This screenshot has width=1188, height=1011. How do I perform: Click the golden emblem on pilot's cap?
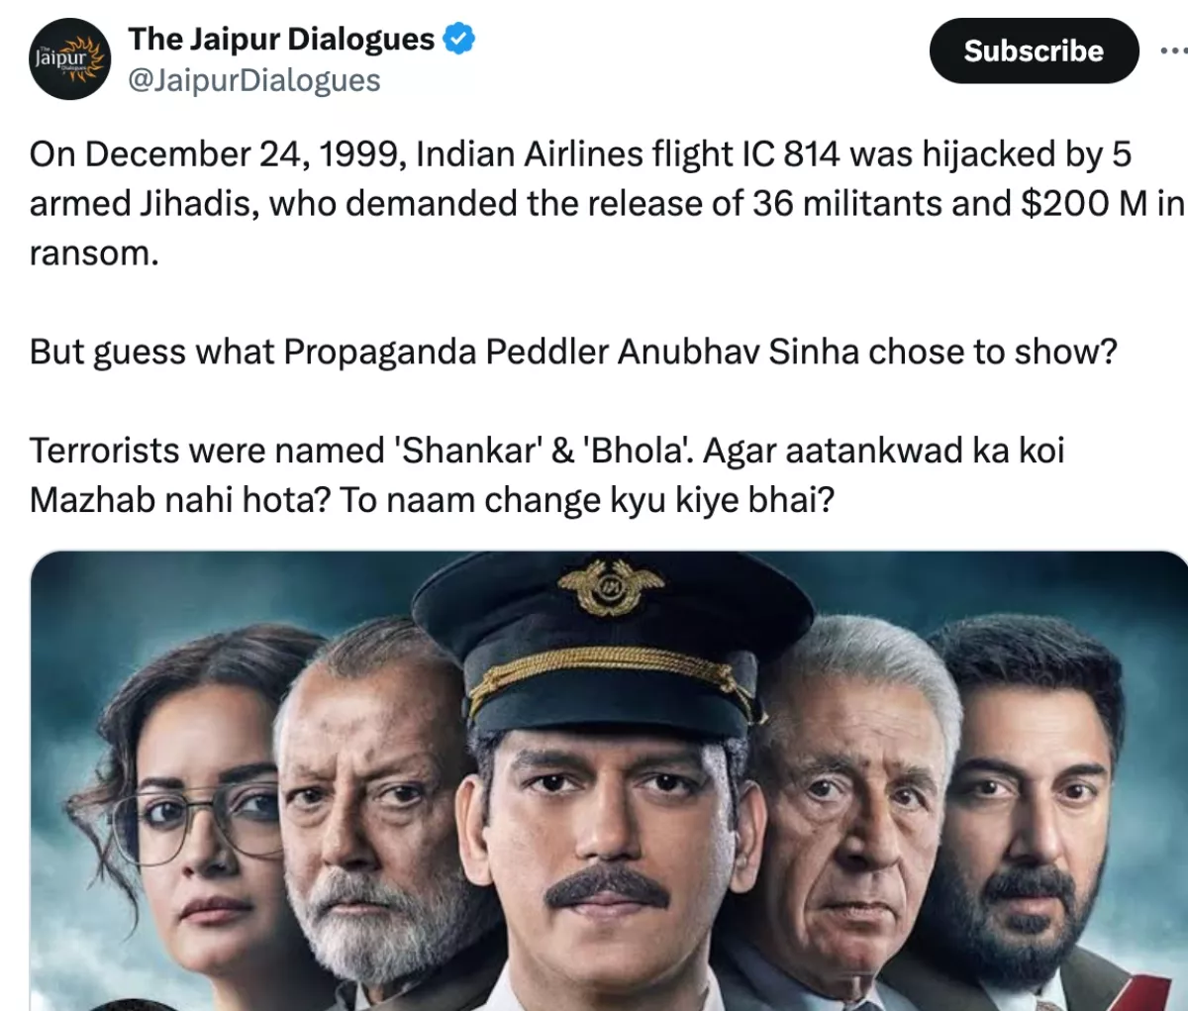(x=611, y=586)
